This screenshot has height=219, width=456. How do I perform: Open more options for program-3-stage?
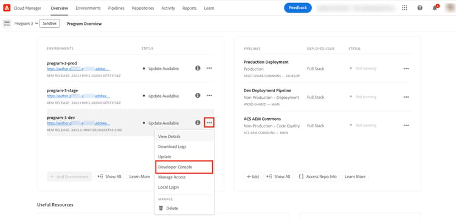pyautogui.click(x=209, y=95)
